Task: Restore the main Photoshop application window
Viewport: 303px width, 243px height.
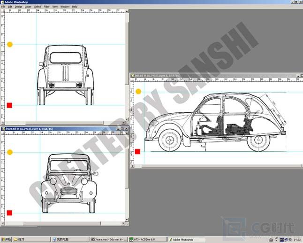Action: click(x=297, y=2)
